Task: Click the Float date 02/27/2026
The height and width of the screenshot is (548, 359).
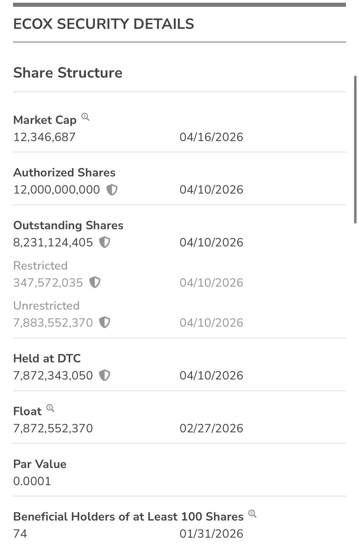Action: [x=211, y=429]
